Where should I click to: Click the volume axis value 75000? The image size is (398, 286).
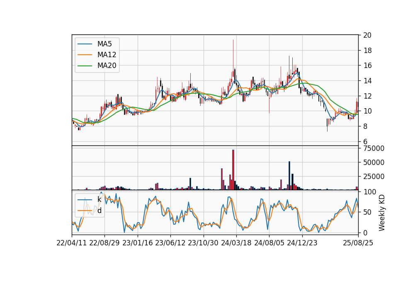click(x=374, y=148)
